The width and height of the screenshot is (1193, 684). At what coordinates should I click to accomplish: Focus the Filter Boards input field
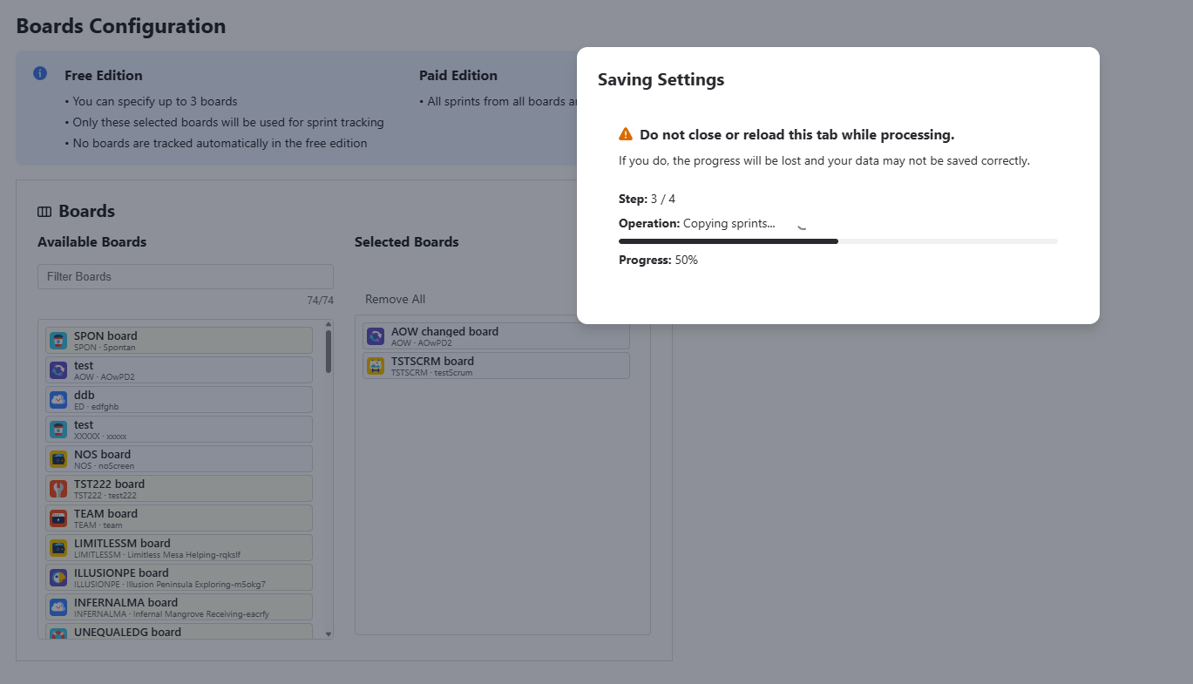coord(186,276)
